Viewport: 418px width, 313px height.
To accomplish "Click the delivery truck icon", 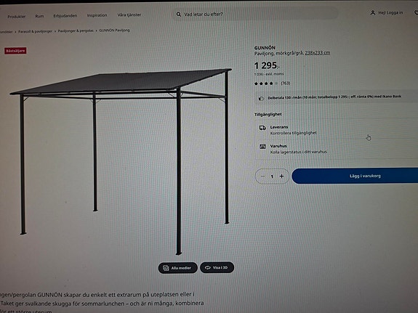I will [x=262, y=128].
